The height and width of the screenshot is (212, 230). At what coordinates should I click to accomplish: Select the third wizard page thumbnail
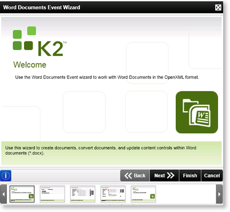pos(83,194)
